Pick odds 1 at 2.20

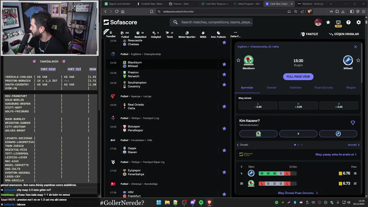coord(258,105)
